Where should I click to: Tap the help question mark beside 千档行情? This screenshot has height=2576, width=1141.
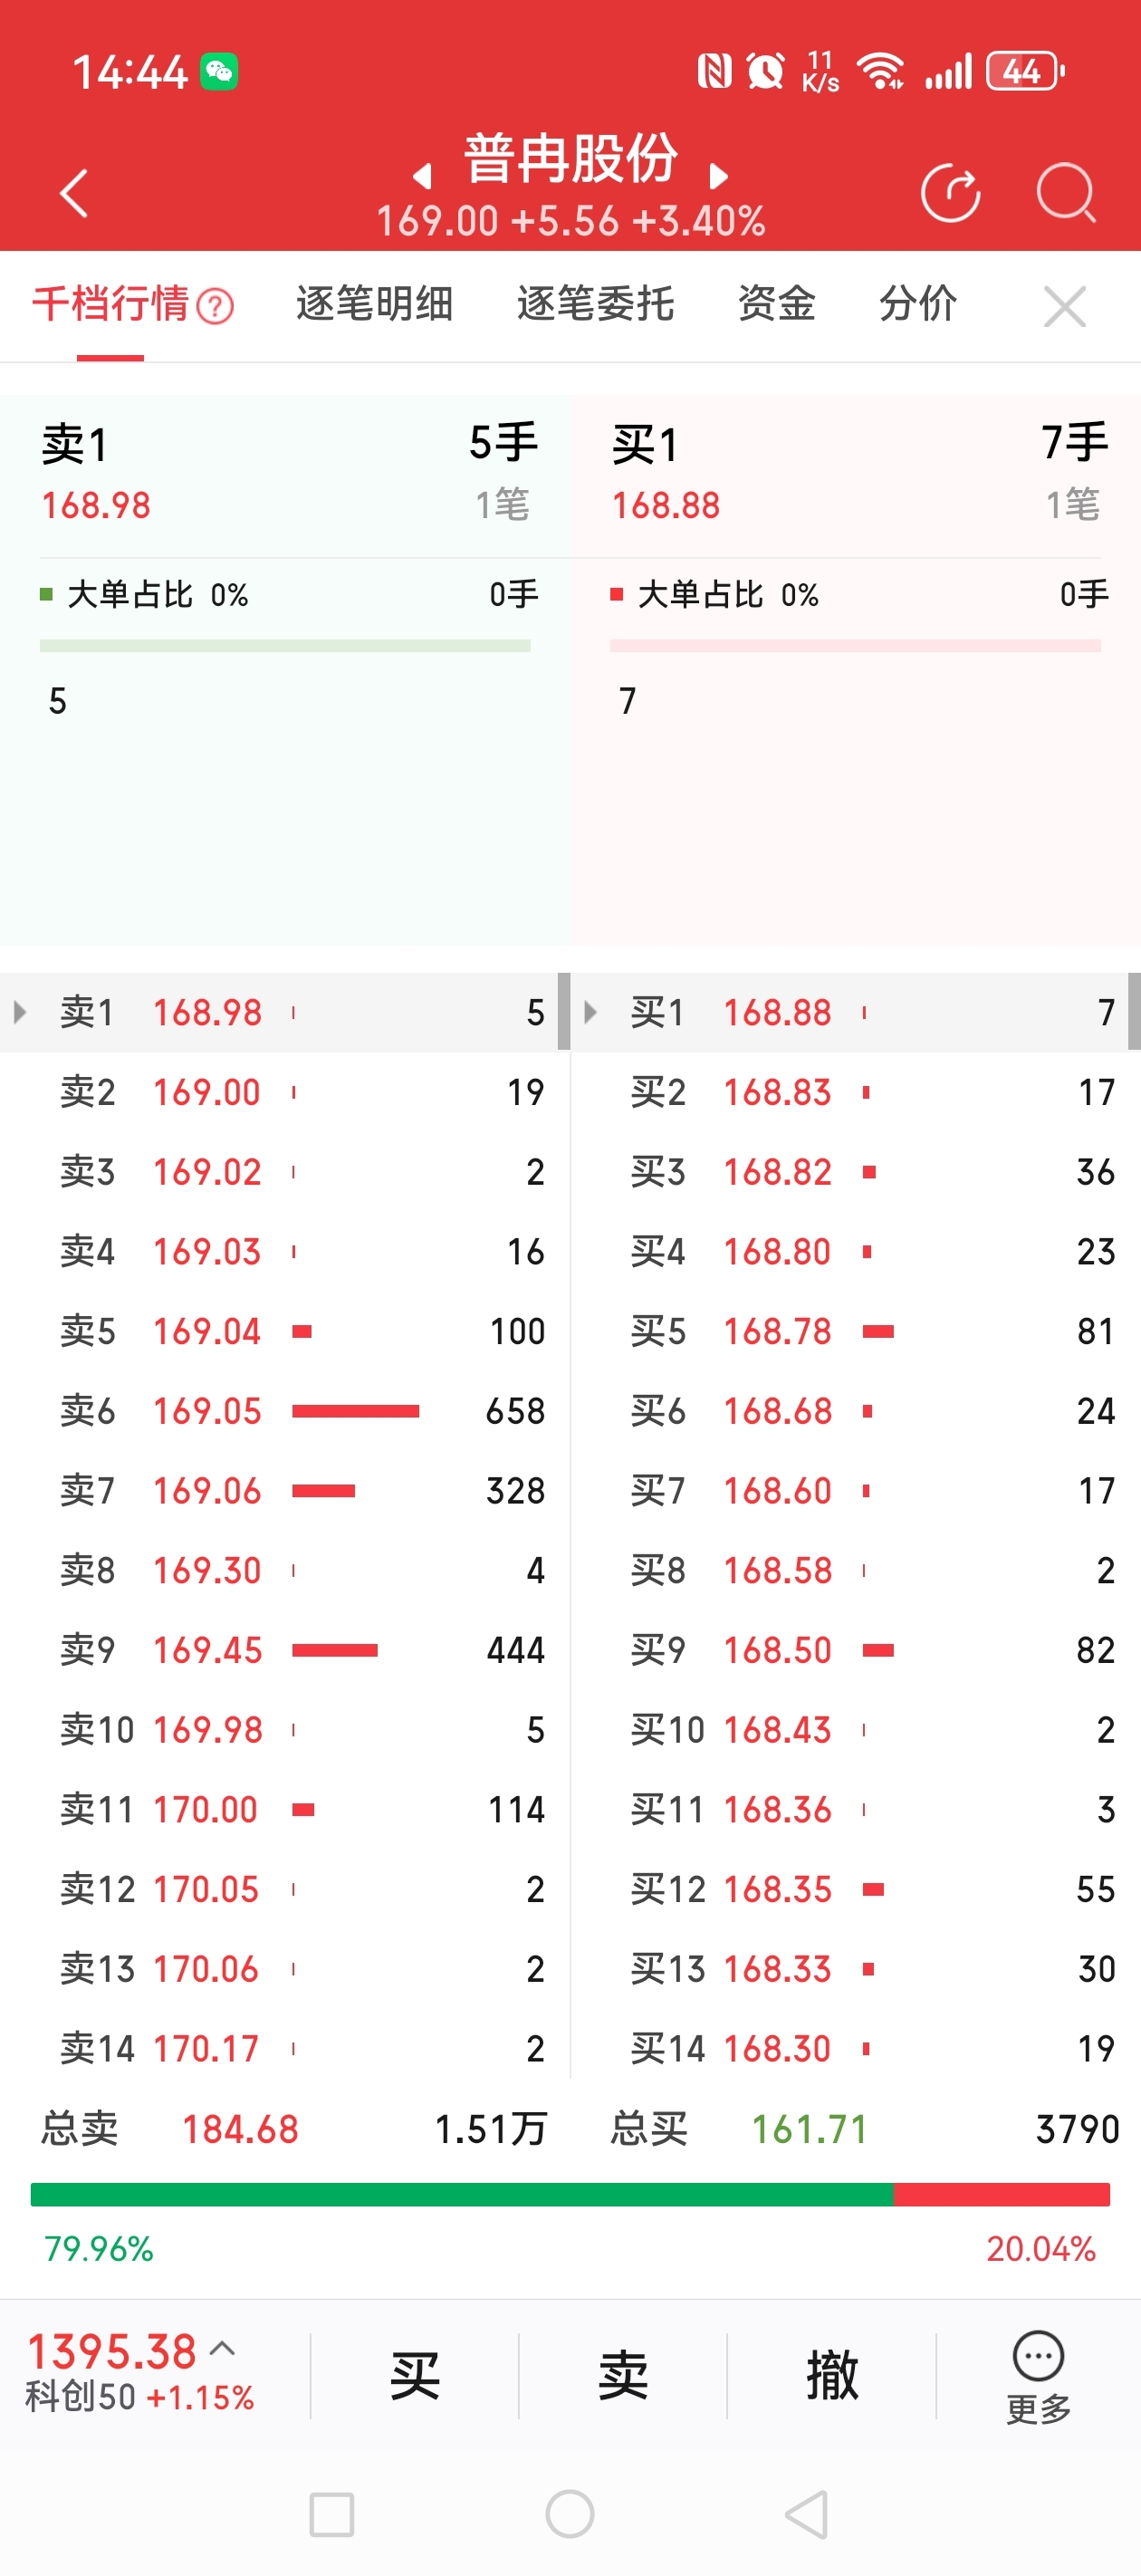click(215, 306)
